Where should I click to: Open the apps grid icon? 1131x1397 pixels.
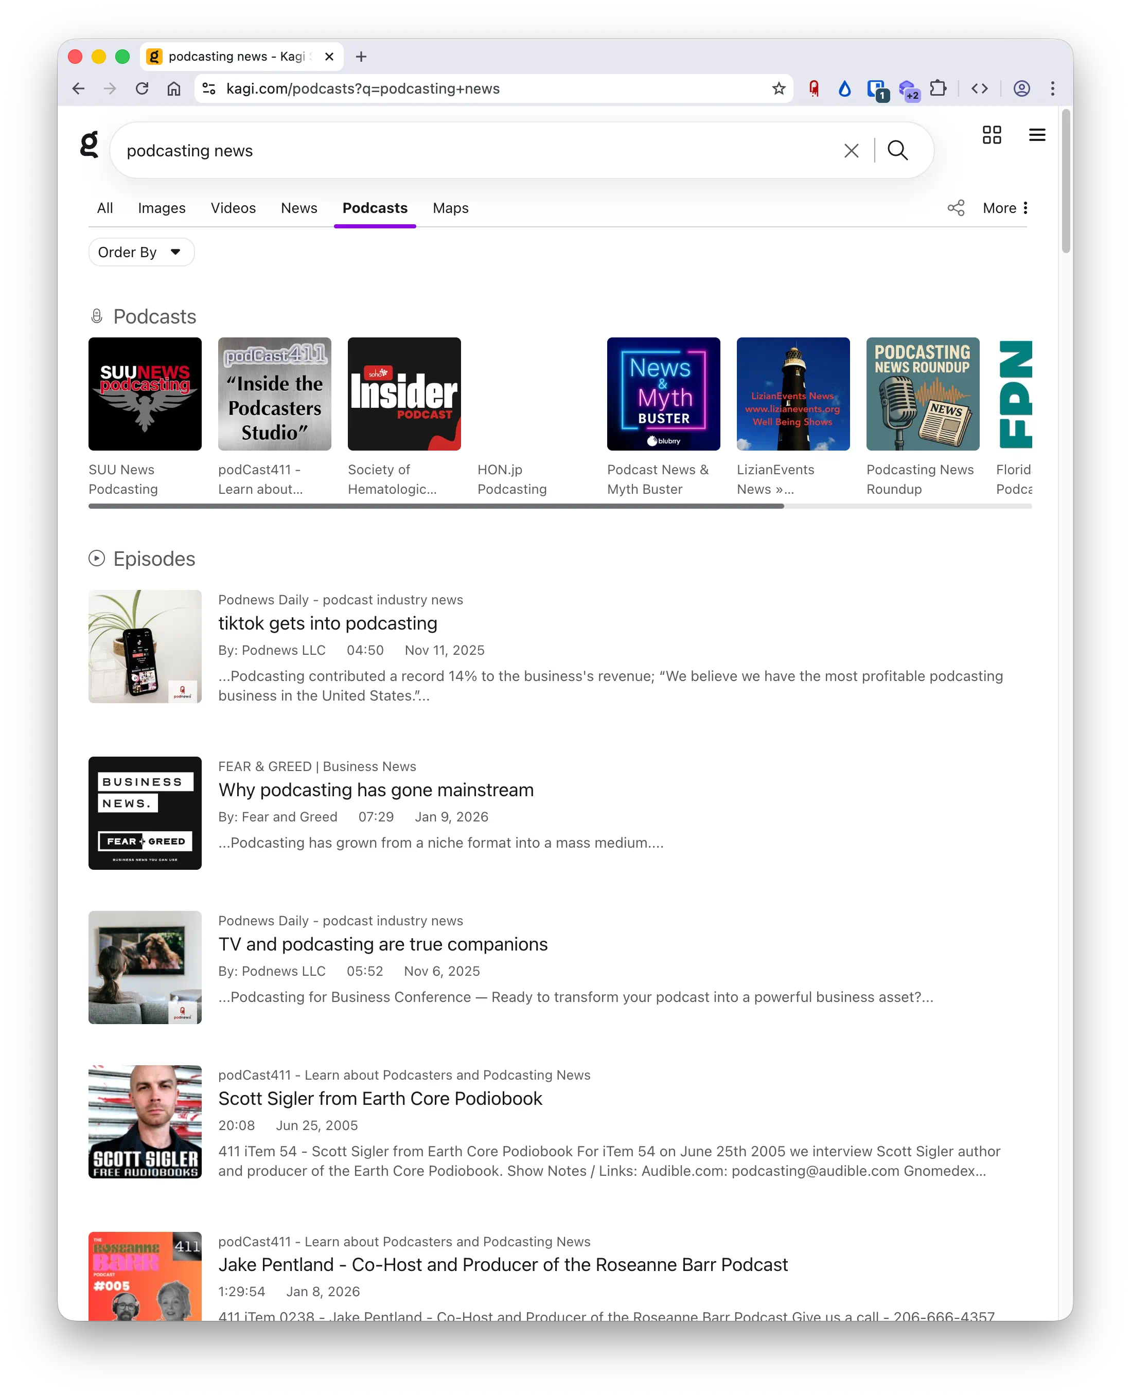[991, 135]
